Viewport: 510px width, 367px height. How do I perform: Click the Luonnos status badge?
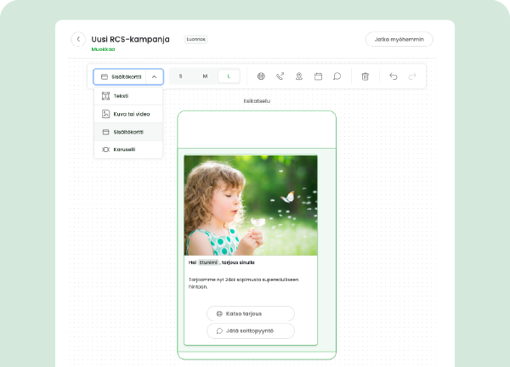pyautogui.click(x=195, y=39)
